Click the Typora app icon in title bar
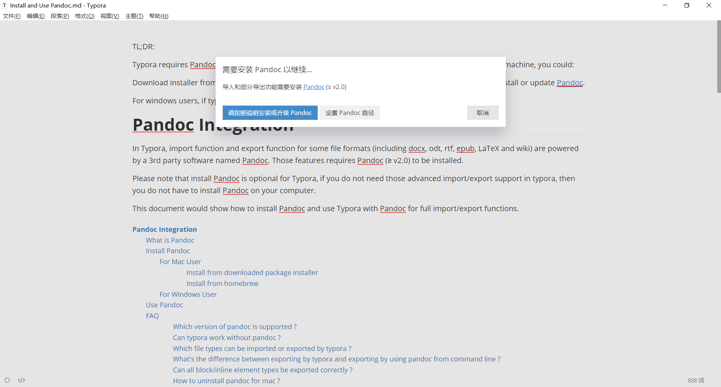 tap(5, 5)
